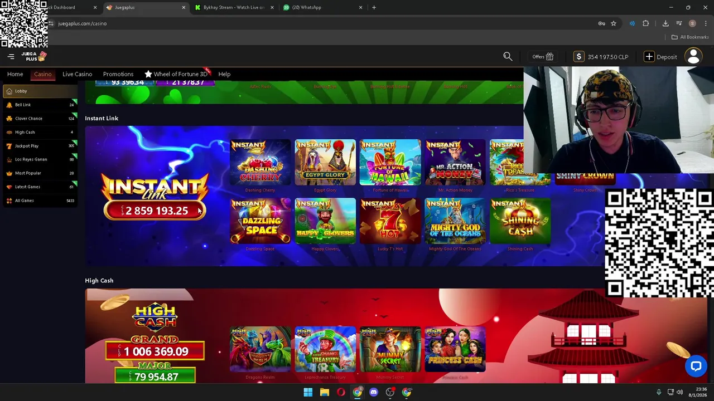Click the address bar URL juegaplus.com/casino
Viewport: 714px width, 401px height.
pyautogui.click(x=83, y=23)
